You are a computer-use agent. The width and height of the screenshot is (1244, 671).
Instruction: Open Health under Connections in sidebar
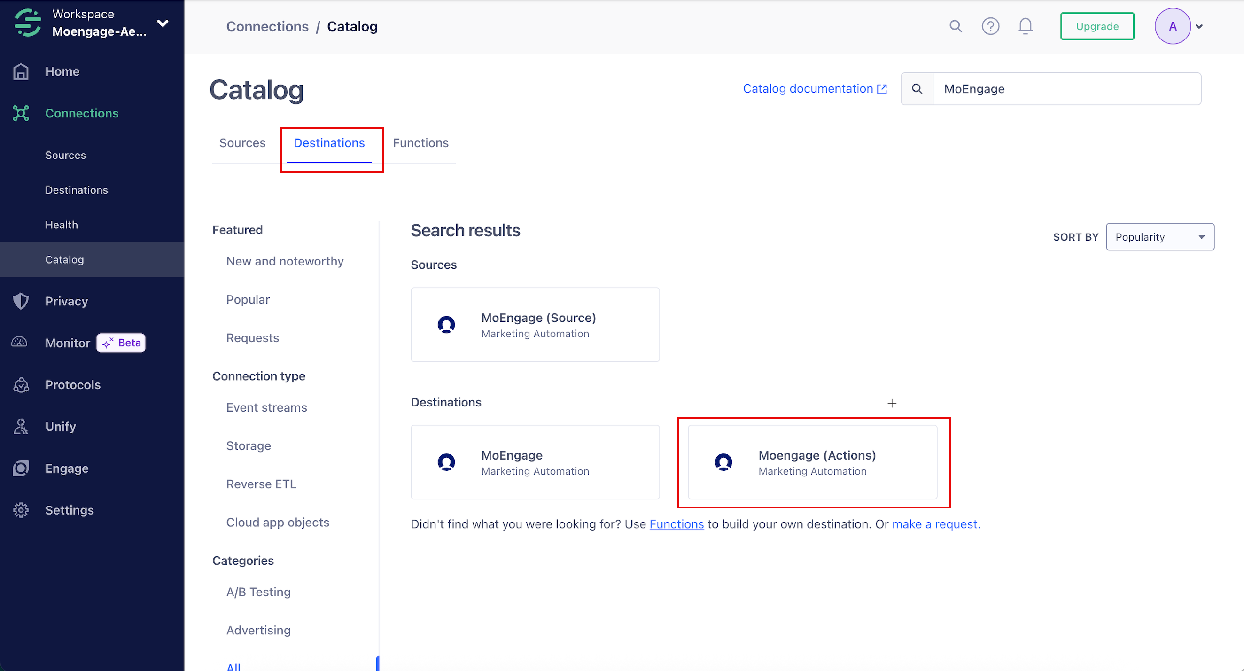click(62, 225)
